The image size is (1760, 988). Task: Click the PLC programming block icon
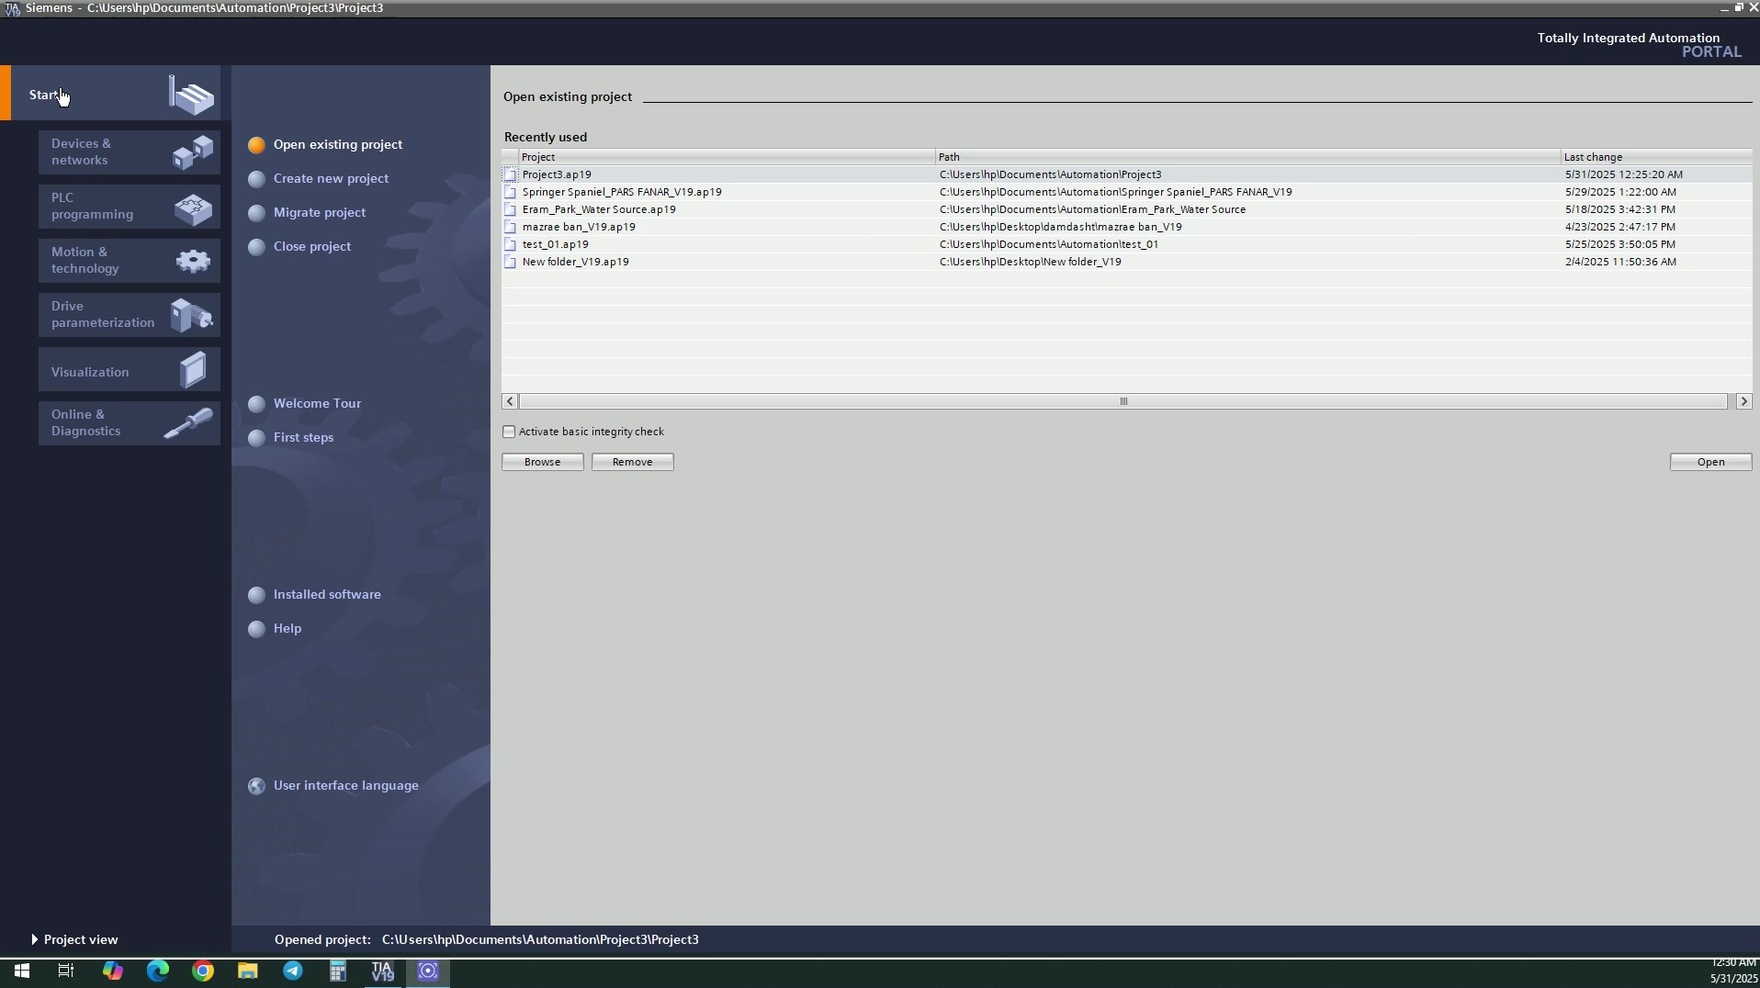193,208
